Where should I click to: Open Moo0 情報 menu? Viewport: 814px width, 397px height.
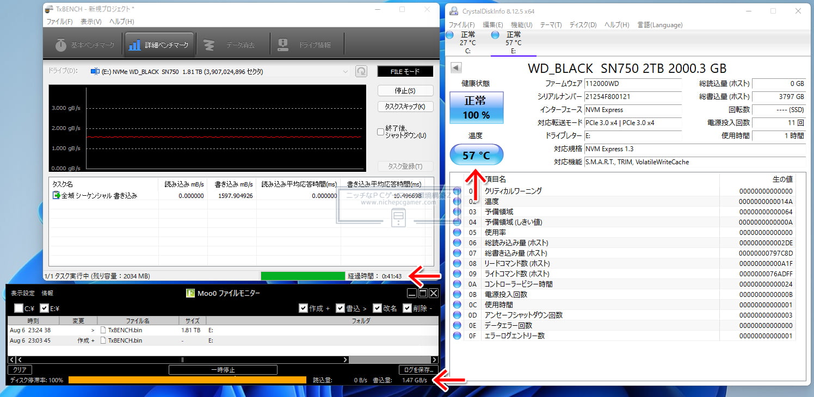(47, 293)
